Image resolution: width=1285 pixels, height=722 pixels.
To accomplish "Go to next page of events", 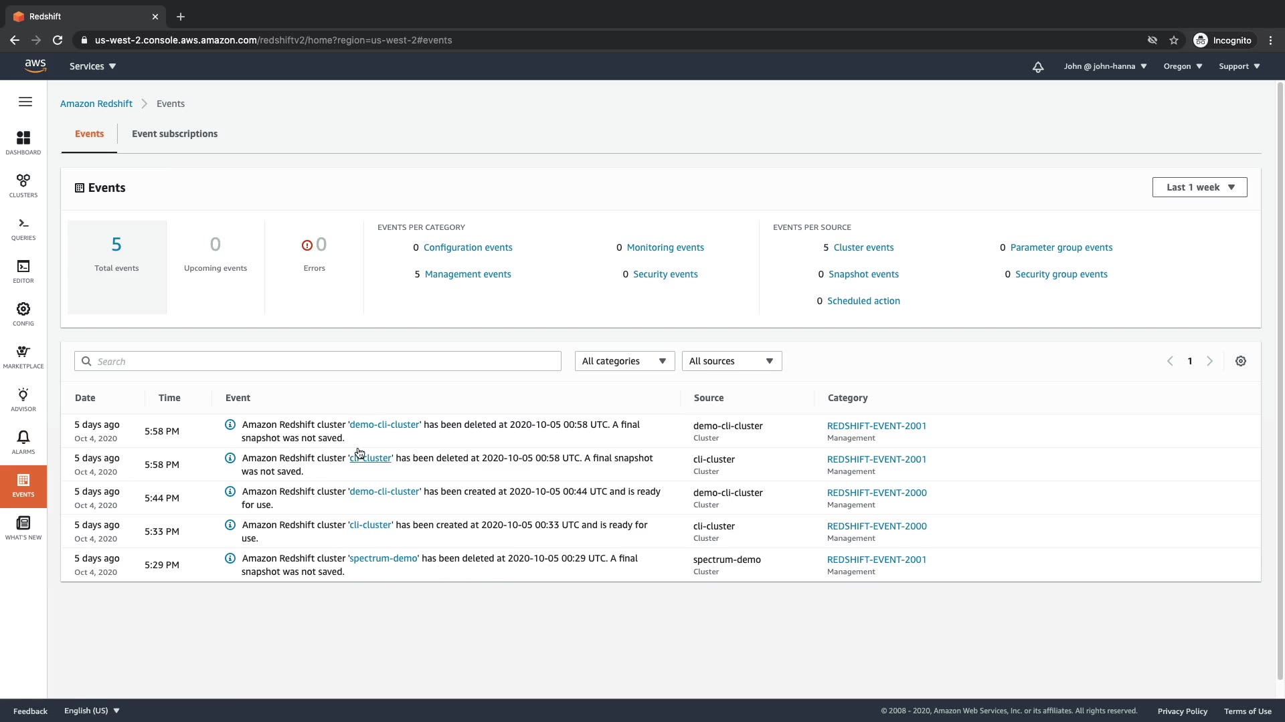I will point(1209,361).
